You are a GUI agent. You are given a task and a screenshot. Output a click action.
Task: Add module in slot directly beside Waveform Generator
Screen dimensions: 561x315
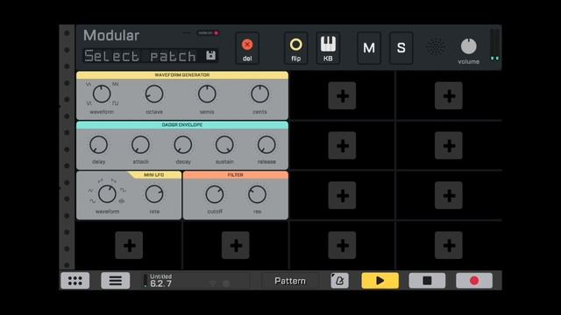tap(342, 95)
